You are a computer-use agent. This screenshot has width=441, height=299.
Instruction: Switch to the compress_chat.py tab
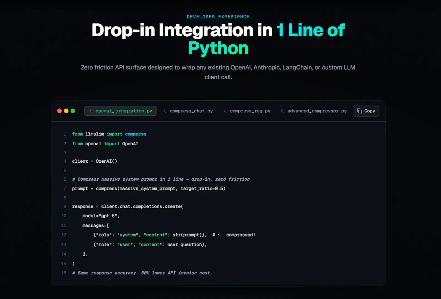pos(188,111)
